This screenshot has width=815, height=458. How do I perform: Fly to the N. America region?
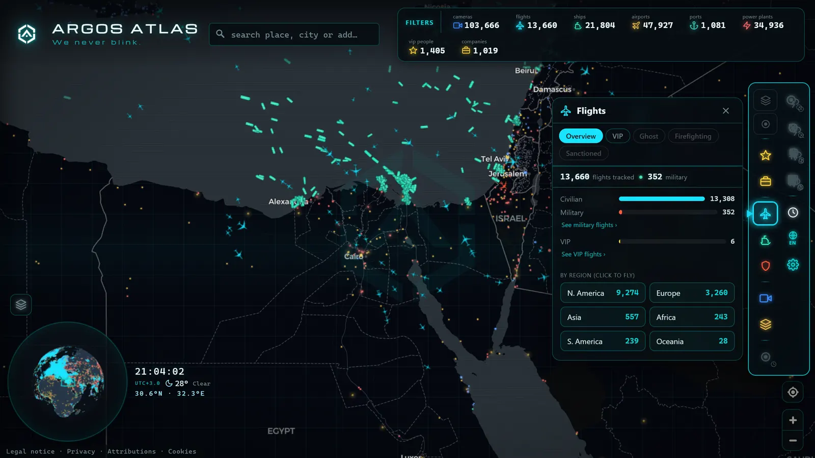[x=603, y=293]
